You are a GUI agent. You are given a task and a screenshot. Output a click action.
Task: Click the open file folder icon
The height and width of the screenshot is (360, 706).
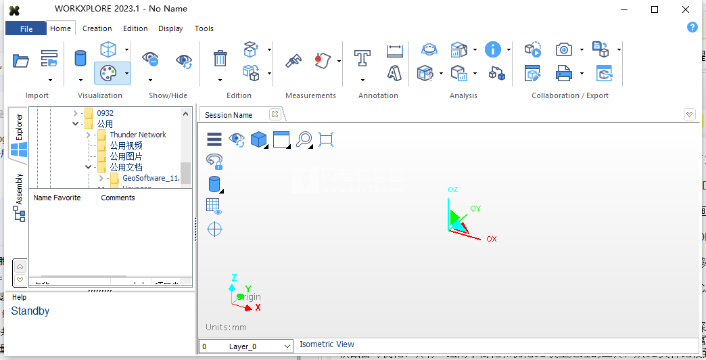[21, 60]
